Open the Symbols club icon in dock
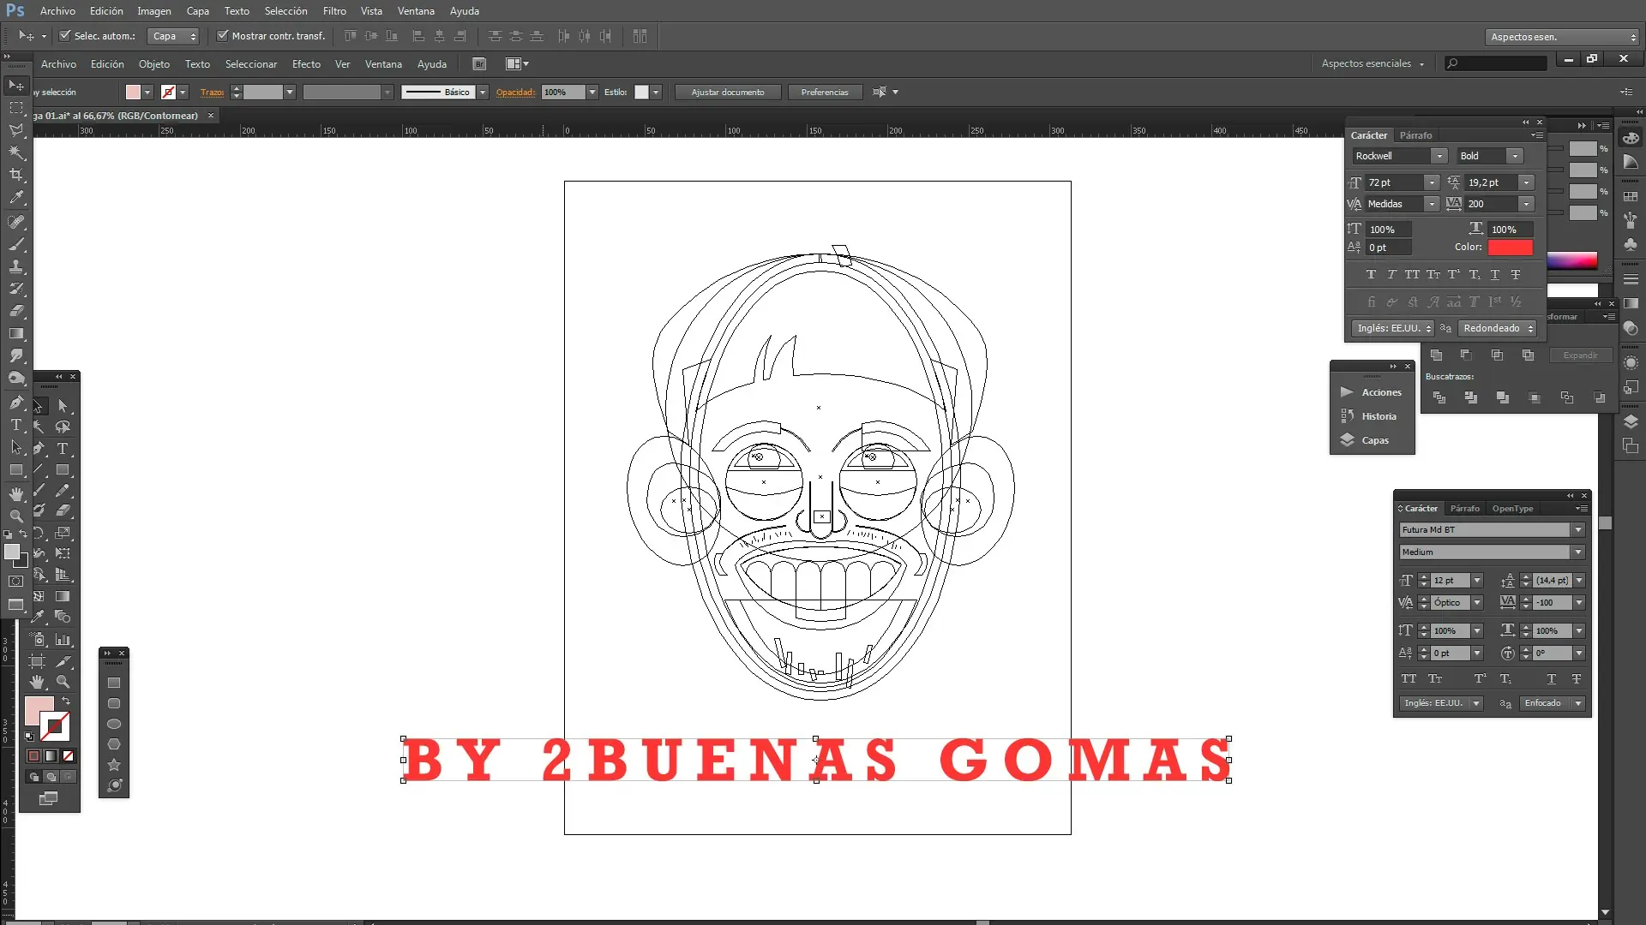 coord(1631,245)
